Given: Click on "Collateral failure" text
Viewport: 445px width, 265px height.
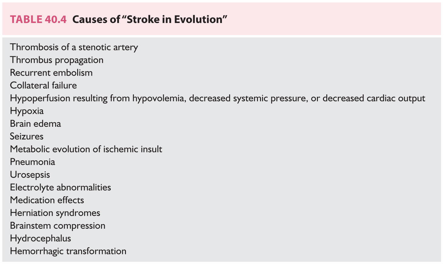Looking at the screenshot, I should (x=43, y=85).
